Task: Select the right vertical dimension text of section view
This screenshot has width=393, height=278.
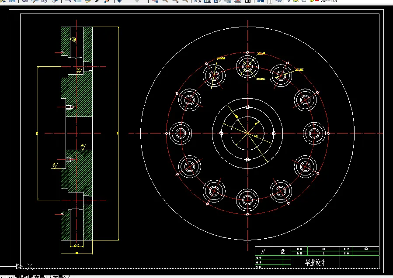Action: tap(118, 134)
